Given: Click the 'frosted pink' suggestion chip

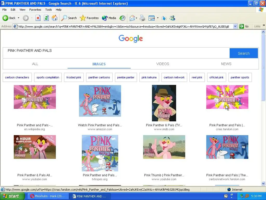Looking at the screenshot, I should click(74, 77).
